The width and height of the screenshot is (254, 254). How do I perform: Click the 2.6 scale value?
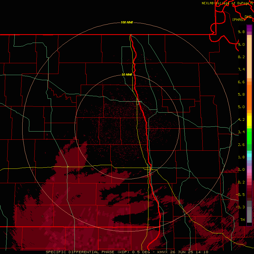241,145
